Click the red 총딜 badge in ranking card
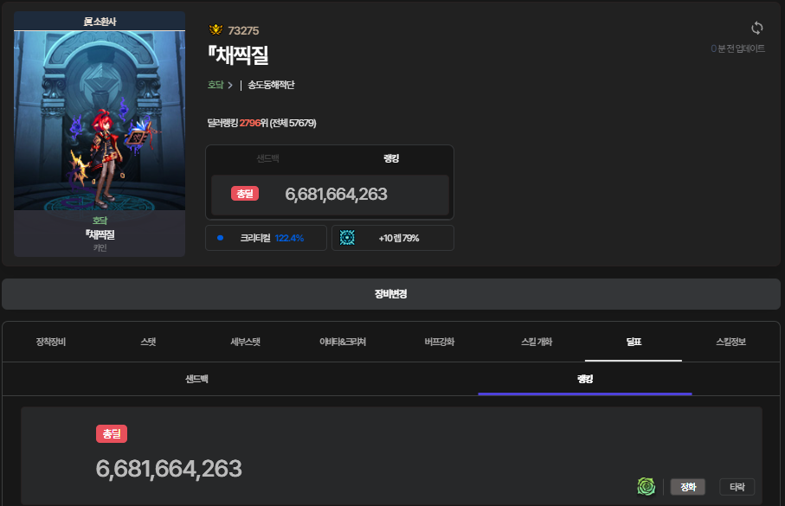Viewport: 785px width, 506px height. 245,194
